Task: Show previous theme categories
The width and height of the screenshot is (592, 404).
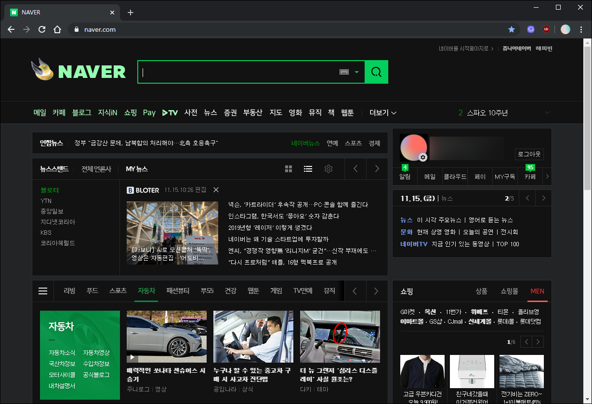Action: pos(355,291)
